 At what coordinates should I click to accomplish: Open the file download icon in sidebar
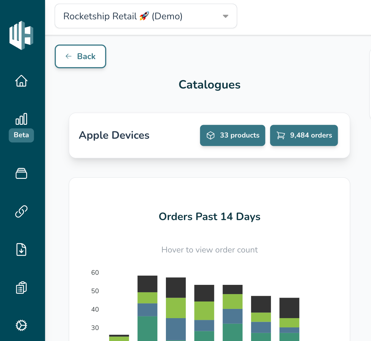[21, 250]
